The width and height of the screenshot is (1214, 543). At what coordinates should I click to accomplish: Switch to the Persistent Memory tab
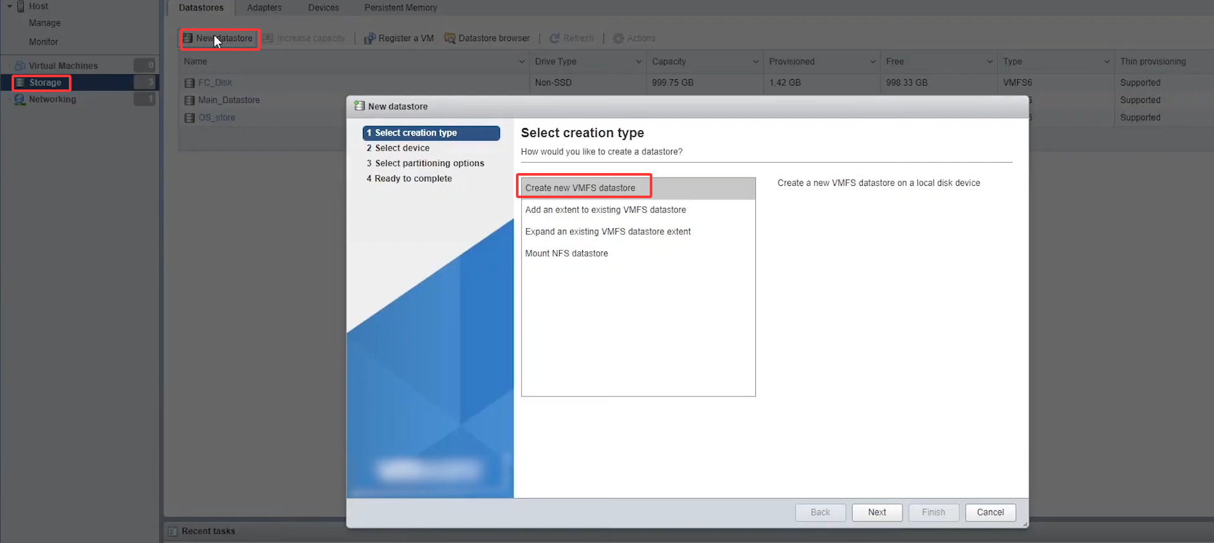[401, 8]
